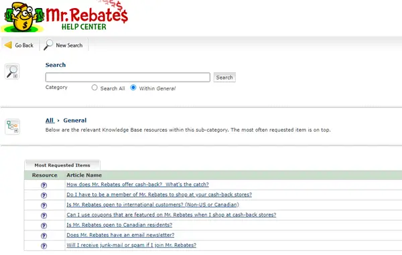Click the Go Back toolbar label
Screen dimensions: 402x255
pyautogui.click(x=24, y=46)
